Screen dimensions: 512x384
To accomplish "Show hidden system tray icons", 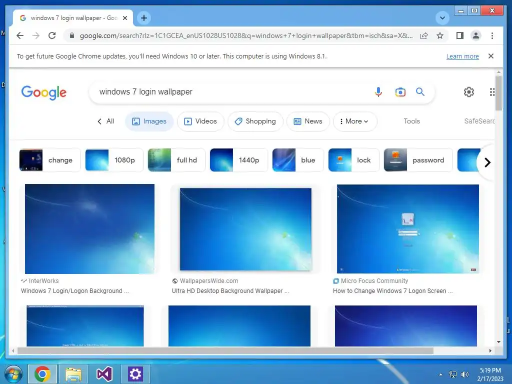I will coord(441,374).
